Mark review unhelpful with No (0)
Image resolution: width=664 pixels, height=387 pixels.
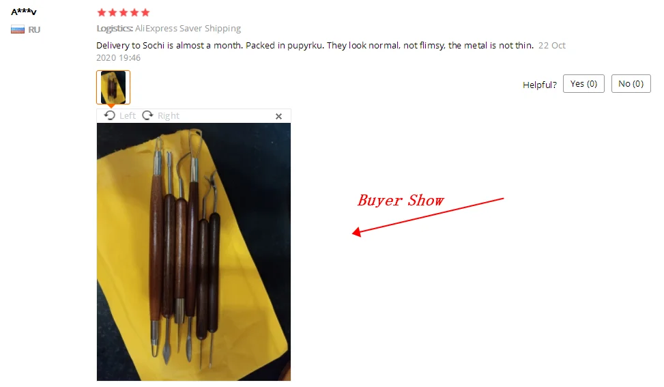pos(631,83)
